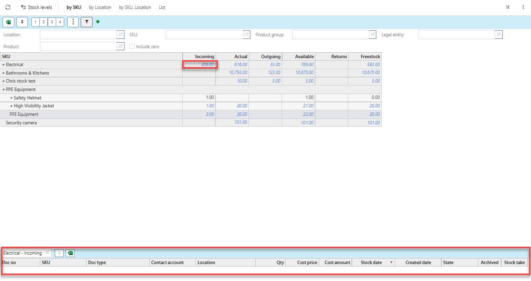Toggle the filter funnel button in the toolbar
Screen dimensions: 531x281
click(x=87, y=22)
